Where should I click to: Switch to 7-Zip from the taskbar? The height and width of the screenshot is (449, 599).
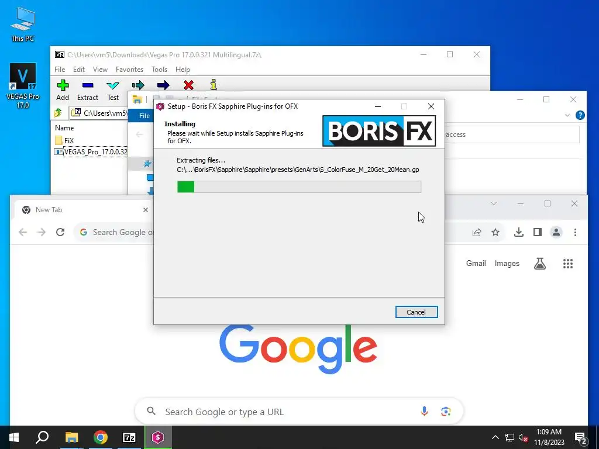point(129,437)
